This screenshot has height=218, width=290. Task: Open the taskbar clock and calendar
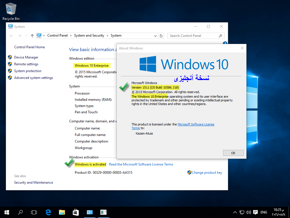coord(279,212)
